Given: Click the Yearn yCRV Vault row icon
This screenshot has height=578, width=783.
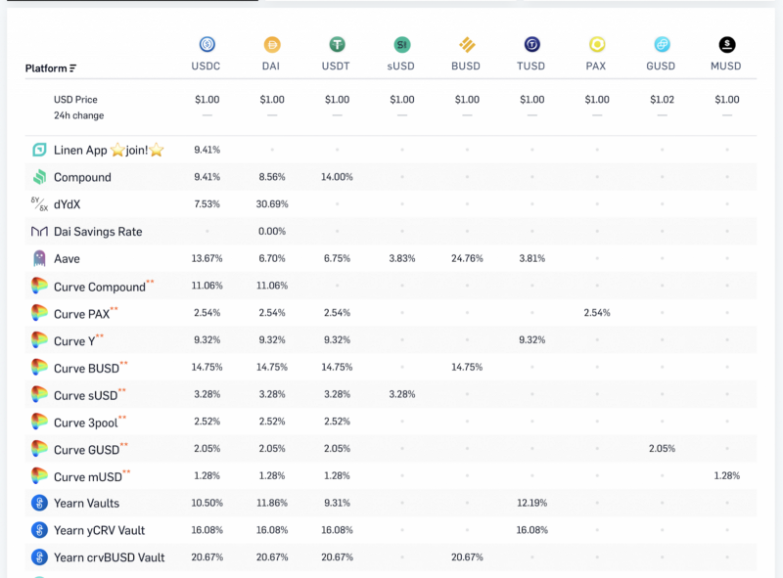Looking at the screenshot, I should [x=39, y=530].
